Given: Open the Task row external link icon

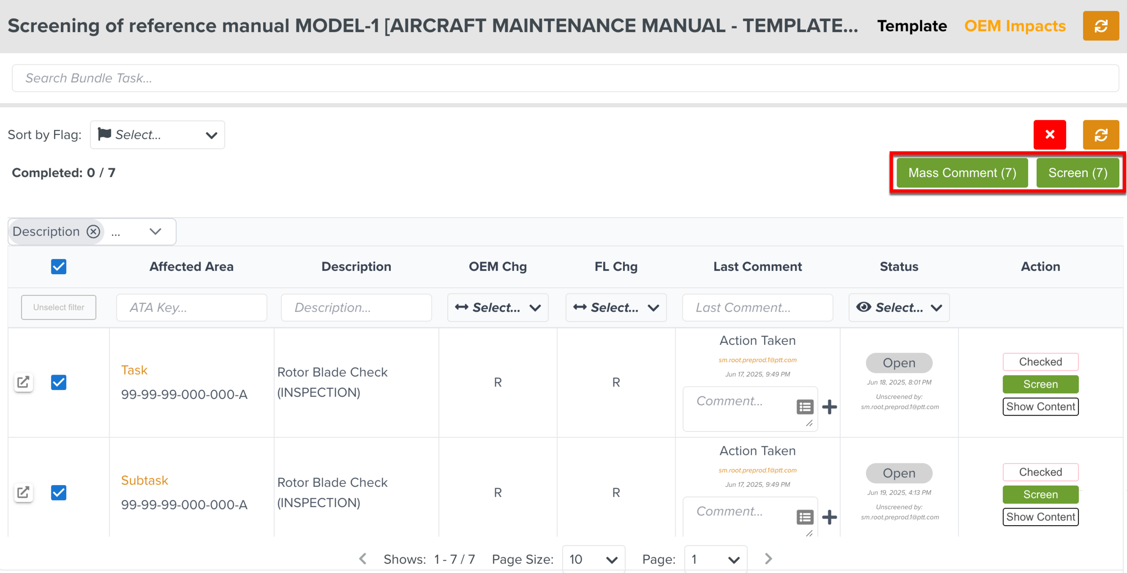Looking at the screenshot, I should coord(23,382).
